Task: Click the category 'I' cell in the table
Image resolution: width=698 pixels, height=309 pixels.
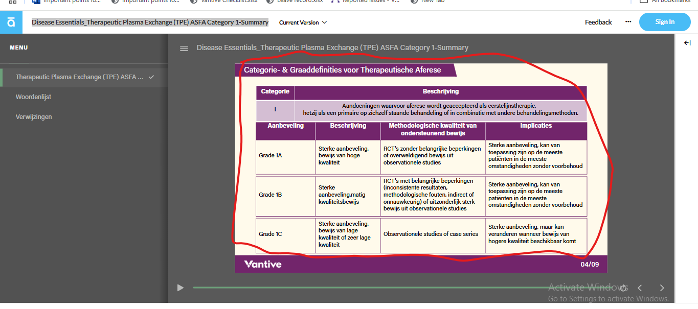Action: (x=275, y=110)
